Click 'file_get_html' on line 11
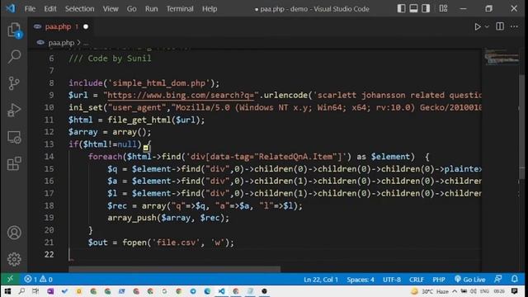528x297 pixels. coord(139,120)
